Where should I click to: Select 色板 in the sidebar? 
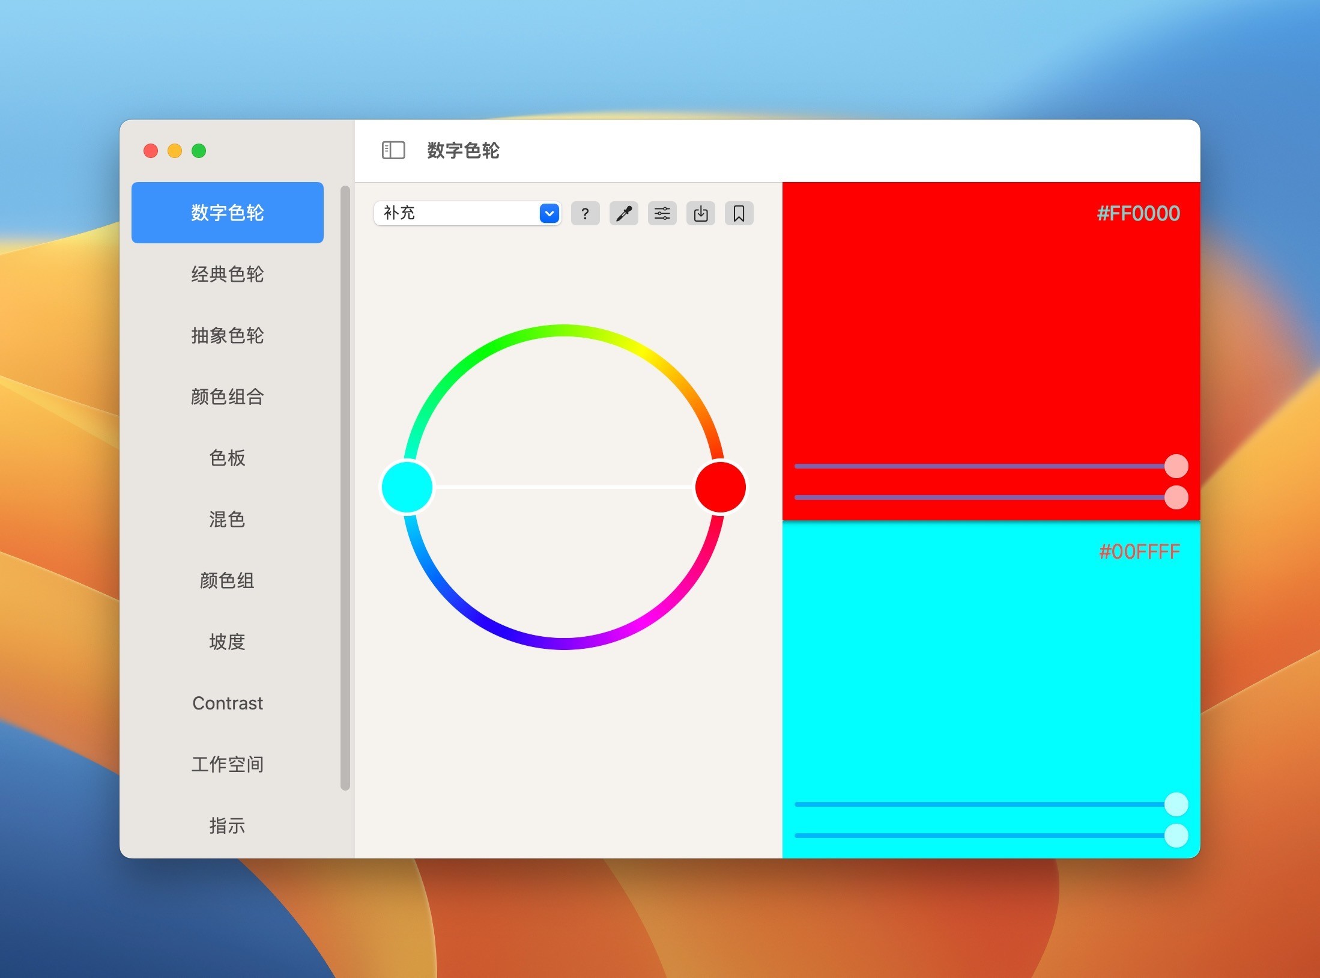(x=227, y=458)
